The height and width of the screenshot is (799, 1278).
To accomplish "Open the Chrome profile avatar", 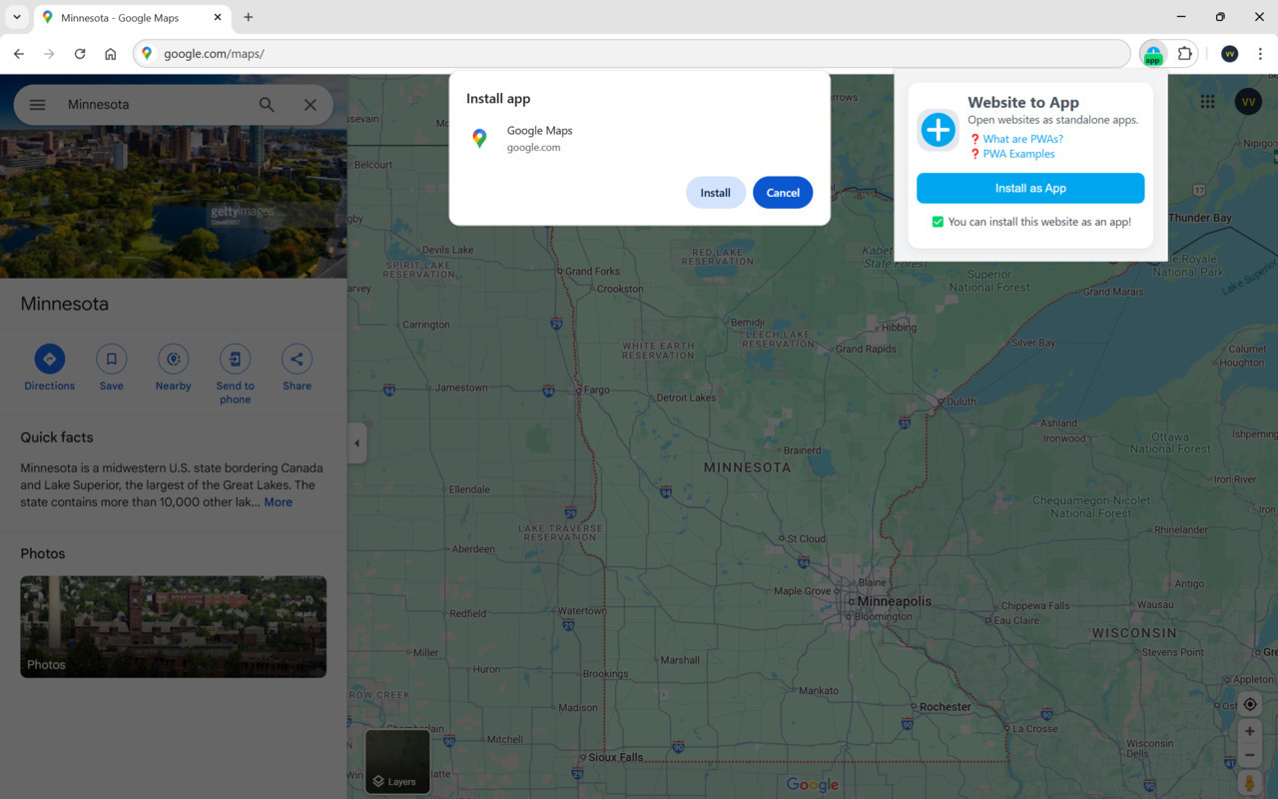I will click(x=1230, y=54).
